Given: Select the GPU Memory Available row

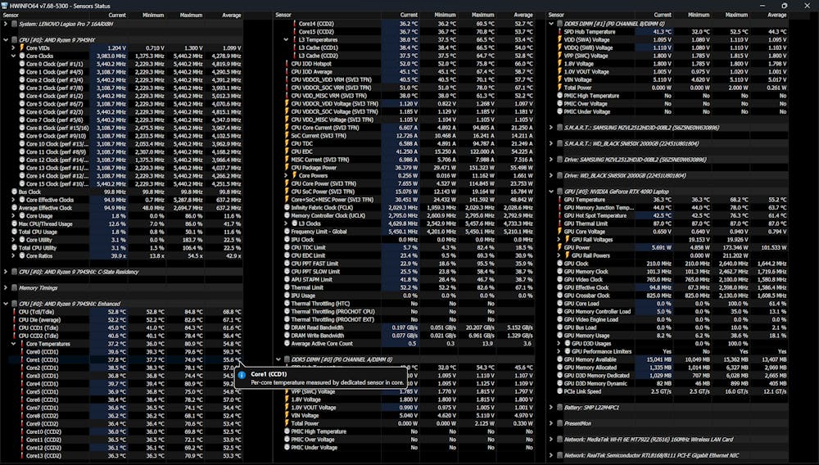Looking at the screenshot, I should (x=667, y=359).
